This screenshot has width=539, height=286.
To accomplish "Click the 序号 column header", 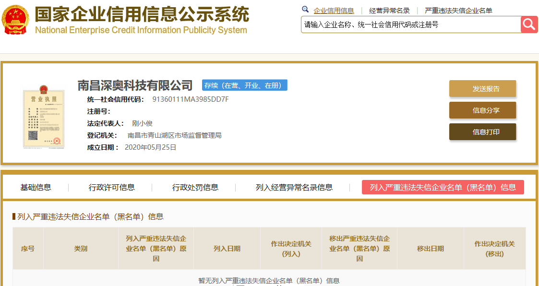I will pos(28,249).
